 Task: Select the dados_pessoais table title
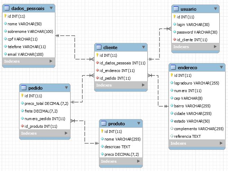click(28, 8)
